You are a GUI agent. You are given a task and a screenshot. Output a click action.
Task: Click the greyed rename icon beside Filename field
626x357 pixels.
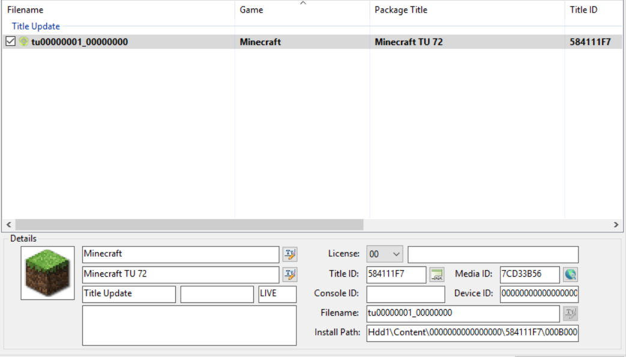coord(570,313)
